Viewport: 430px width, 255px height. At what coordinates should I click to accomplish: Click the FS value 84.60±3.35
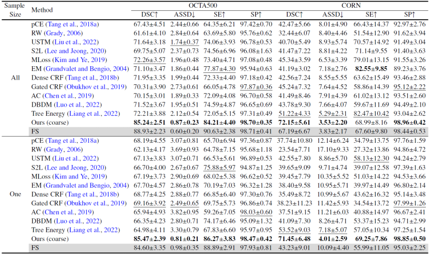click(150, 248)
